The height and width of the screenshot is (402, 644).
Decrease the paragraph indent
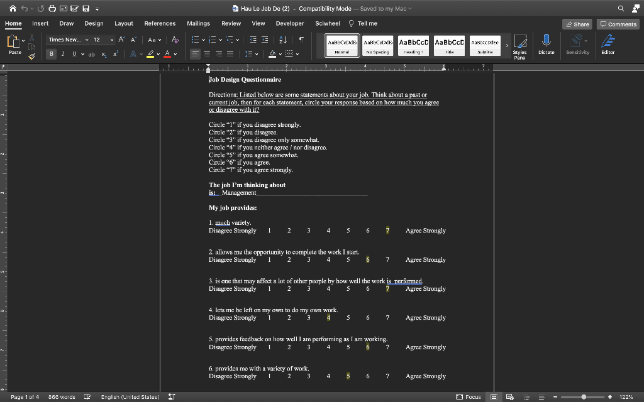[x=253, y=40]
